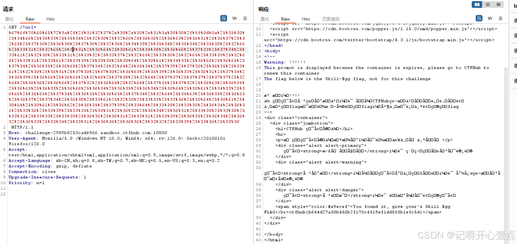Click the popper.min.js script line in response
517x244 pixels.
[384, 29]
